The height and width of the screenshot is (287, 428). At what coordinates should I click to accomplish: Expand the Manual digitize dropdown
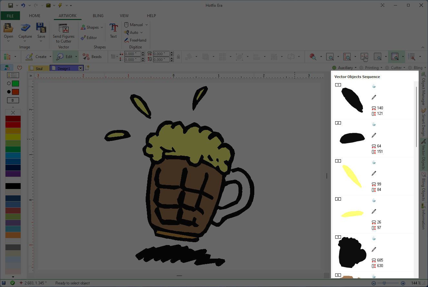(x=146, y=25)
